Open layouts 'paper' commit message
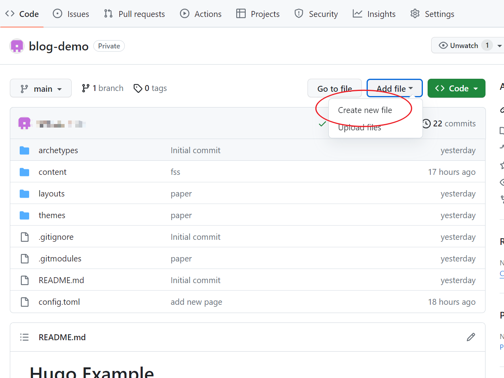 tap(181, 194)
